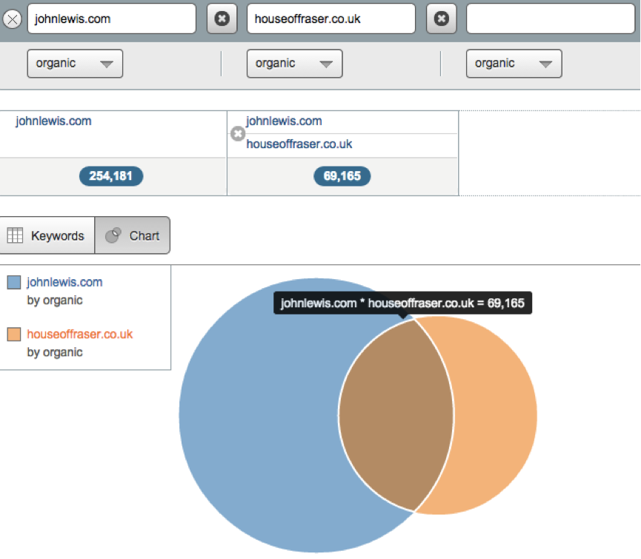The width and height of the screenshot is (641, 559).
Task: Follow the houseoffraser.co.uk link in the table
Action: (x=299, y=144)
